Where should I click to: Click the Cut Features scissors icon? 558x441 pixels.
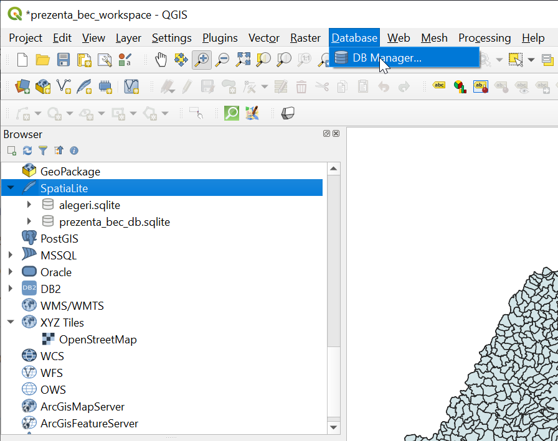click(x=322, y=86)
